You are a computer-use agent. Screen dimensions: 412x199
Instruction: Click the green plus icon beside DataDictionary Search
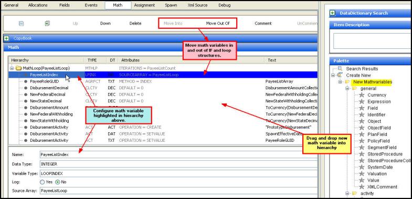click(333, 13)
